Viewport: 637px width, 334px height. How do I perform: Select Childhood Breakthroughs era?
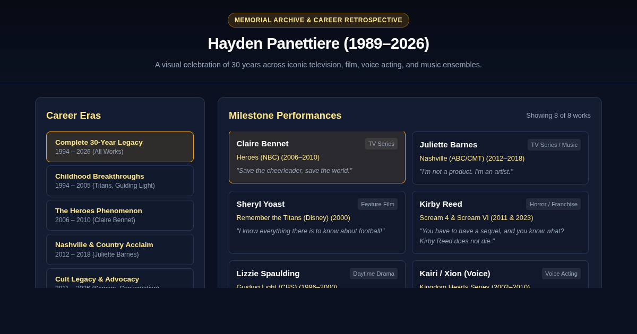[x=120, y=181]
